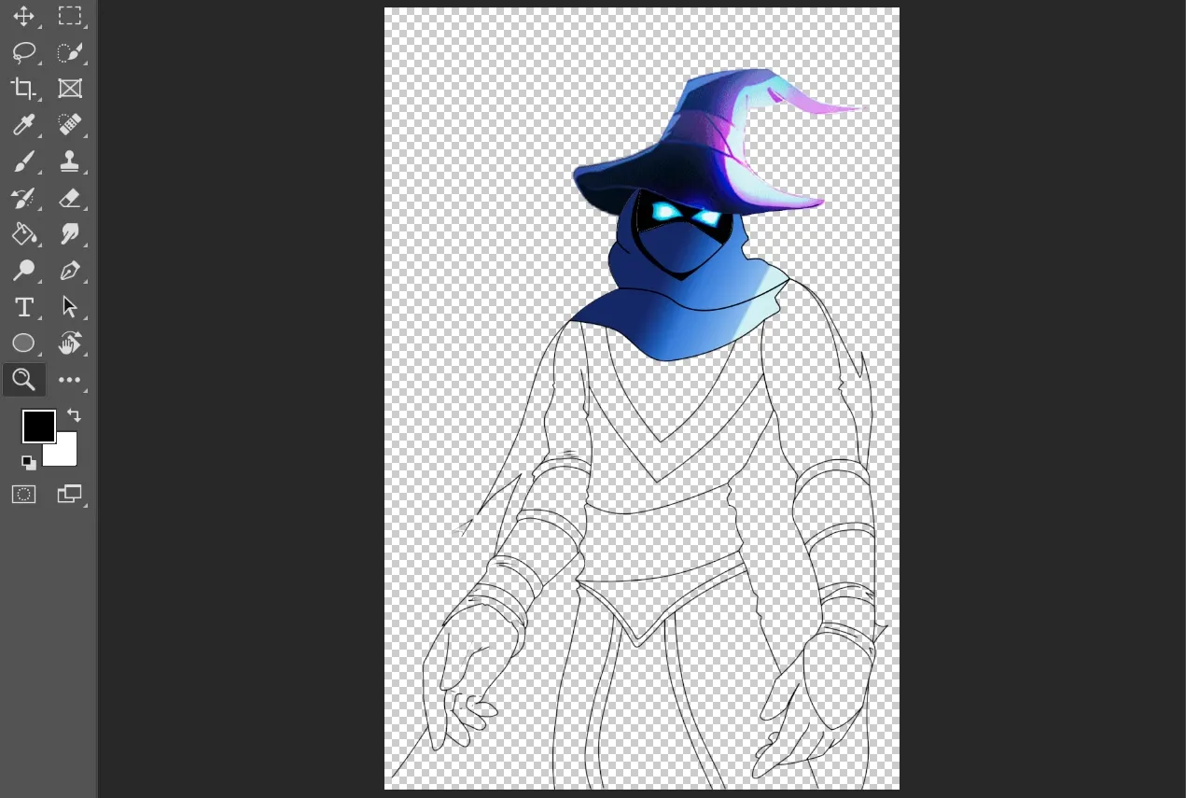Select the Dodge tool
This screenshot has height=798, width=1186.
[23, 271]
